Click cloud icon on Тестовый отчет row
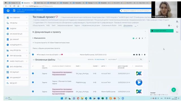181x101 pixels. tap(134, 55)
